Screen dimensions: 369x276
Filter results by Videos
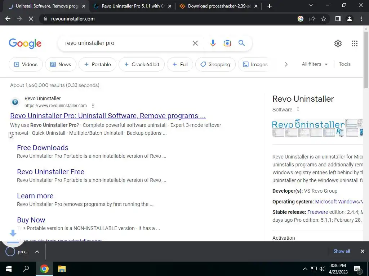coord(26,64)
